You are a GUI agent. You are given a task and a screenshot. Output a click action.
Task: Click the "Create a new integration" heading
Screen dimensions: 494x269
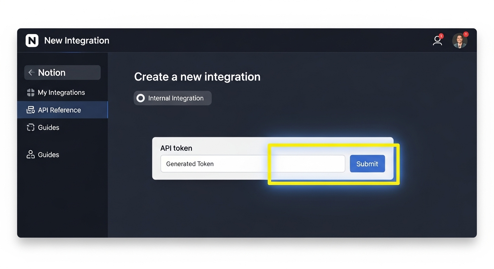click(x=197, y=77)
